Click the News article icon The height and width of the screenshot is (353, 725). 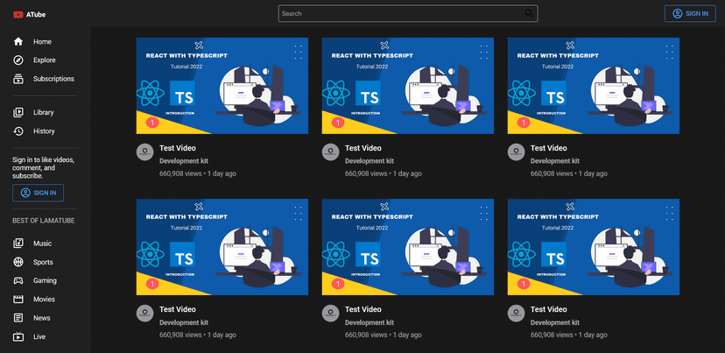[18, 318]
